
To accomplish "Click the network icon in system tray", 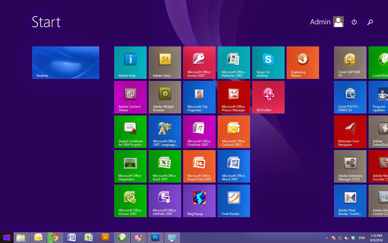I will click(x=340, y=238).
